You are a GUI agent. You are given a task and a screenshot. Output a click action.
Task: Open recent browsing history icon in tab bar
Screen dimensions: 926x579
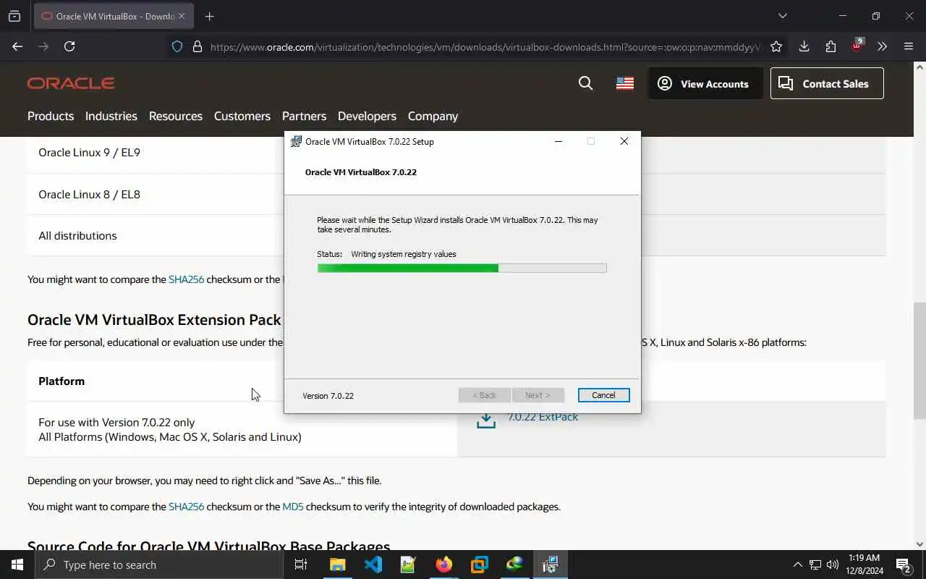14,16
